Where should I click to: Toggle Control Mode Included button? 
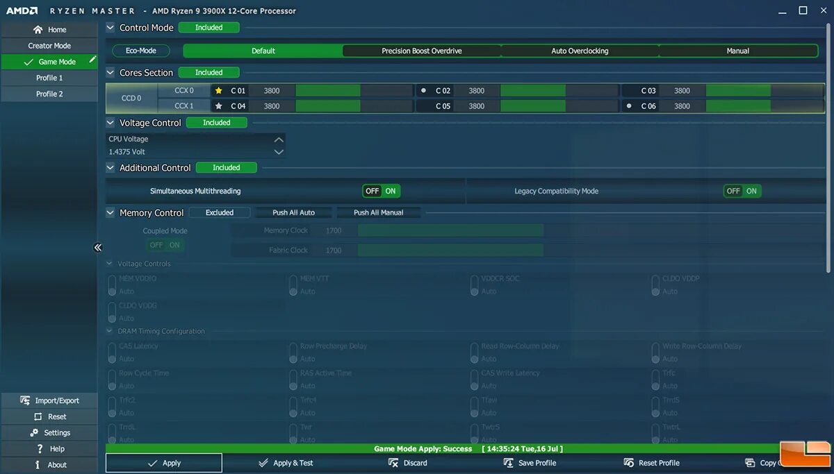208,28
